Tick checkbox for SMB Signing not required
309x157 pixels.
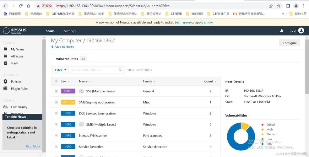56,102
